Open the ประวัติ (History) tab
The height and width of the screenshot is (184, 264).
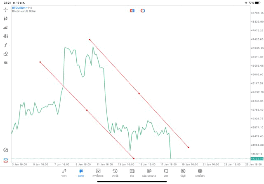[115, 172]
